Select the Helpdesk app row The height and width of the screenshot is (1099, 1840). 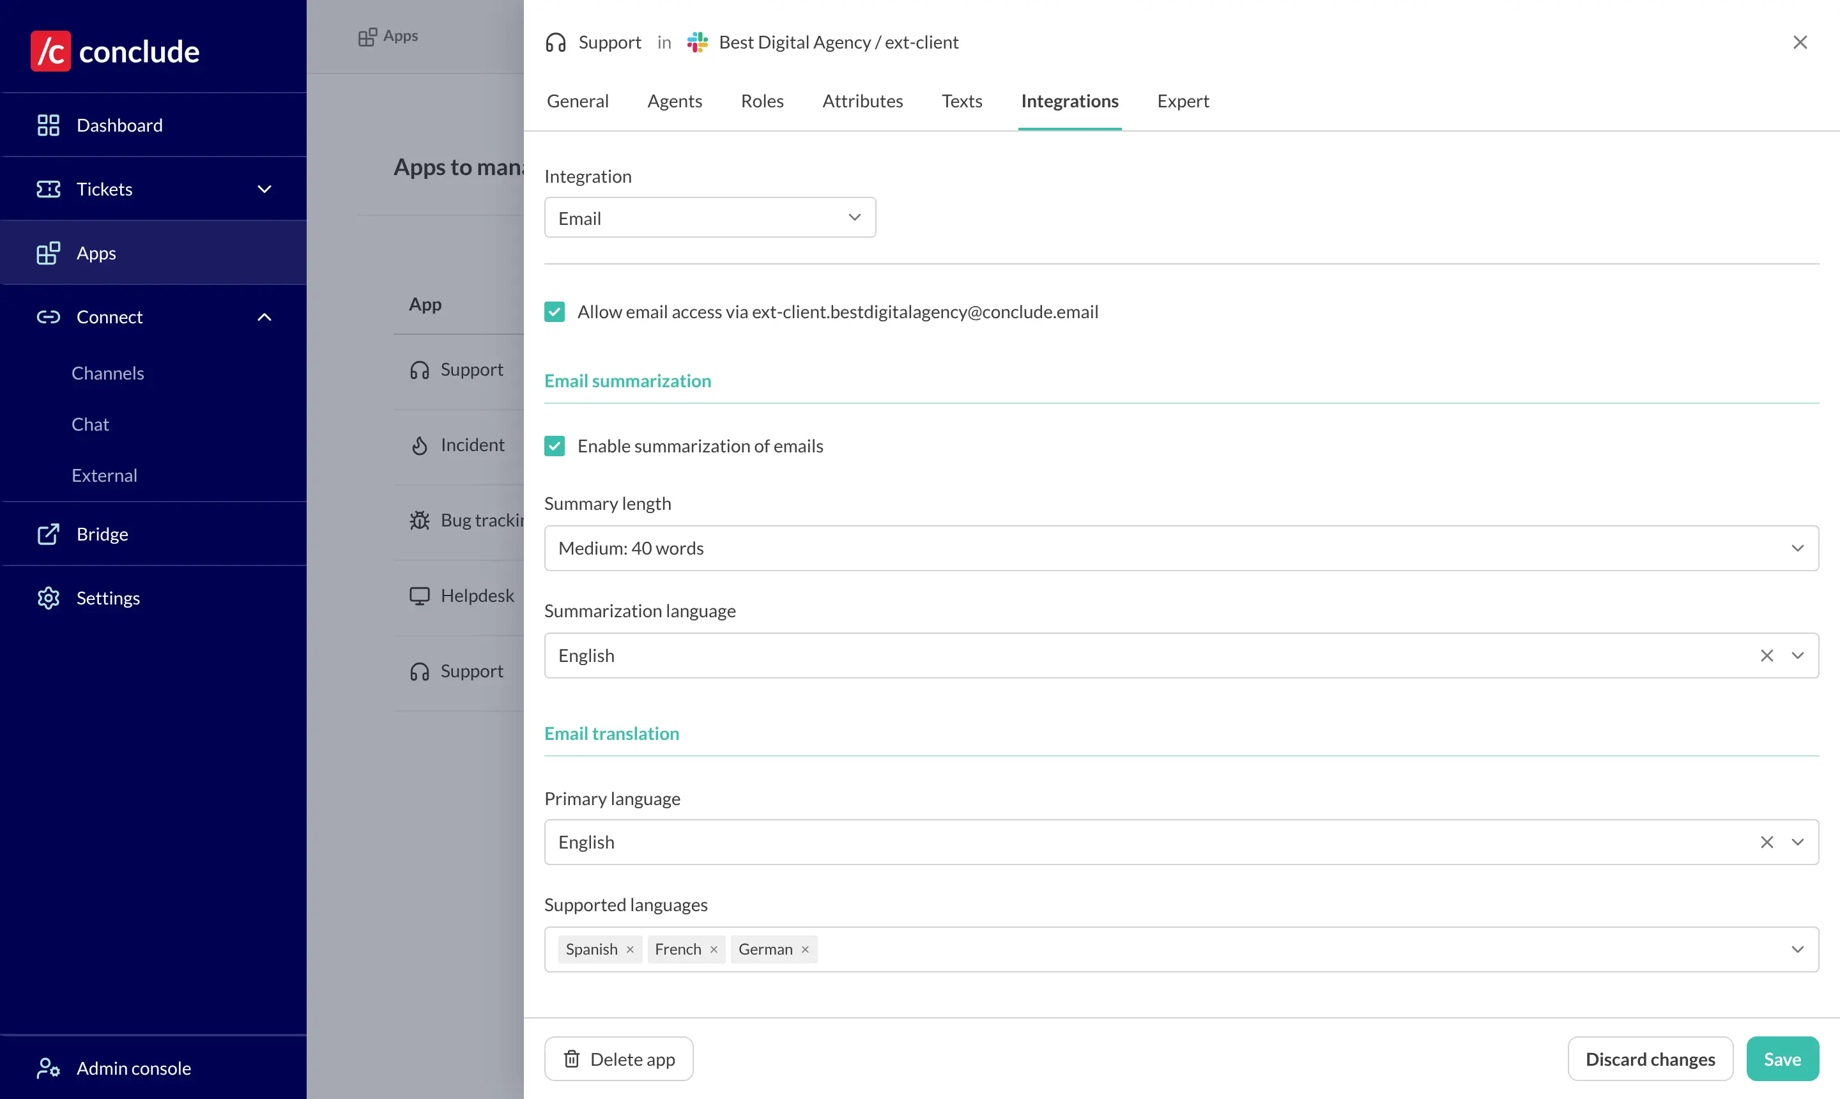pyautogui.click(x=459, y=596)
